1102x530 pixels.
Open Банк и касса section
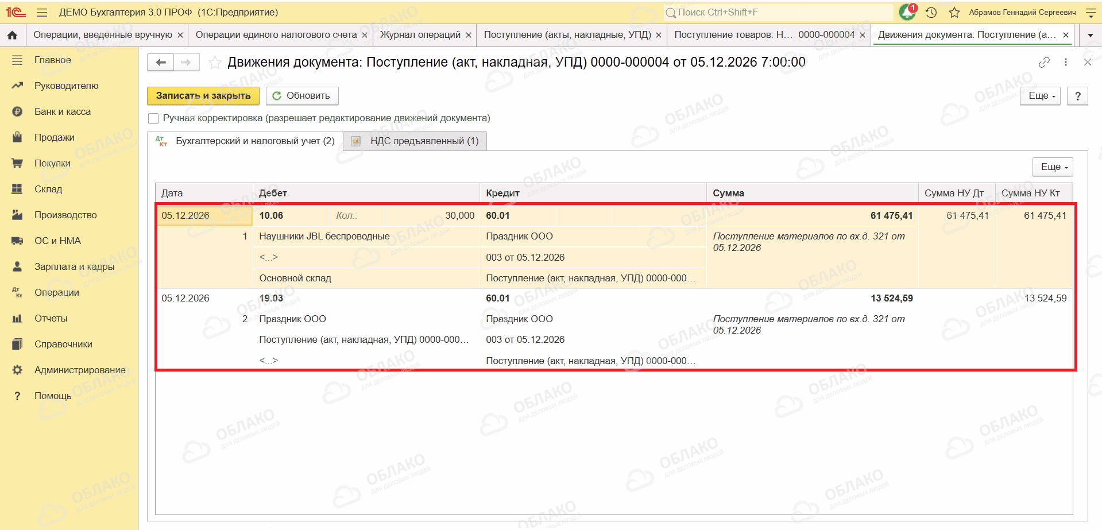click(63, 111)
